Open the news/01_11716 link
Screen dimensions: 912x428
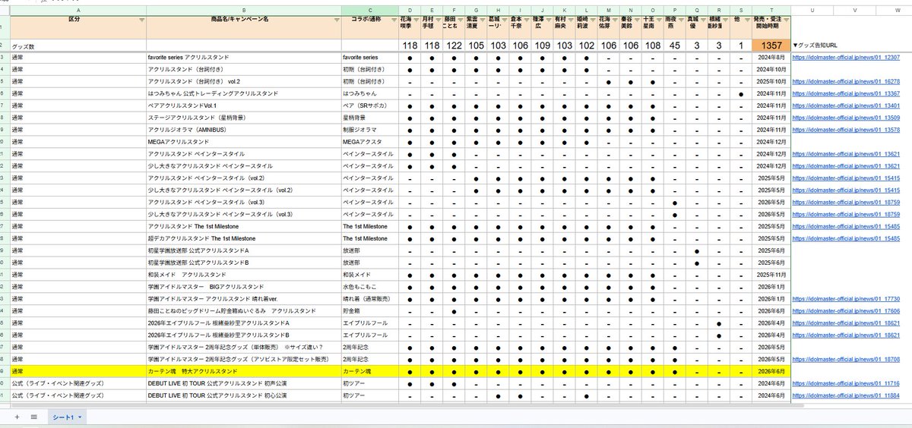point(846,384)
